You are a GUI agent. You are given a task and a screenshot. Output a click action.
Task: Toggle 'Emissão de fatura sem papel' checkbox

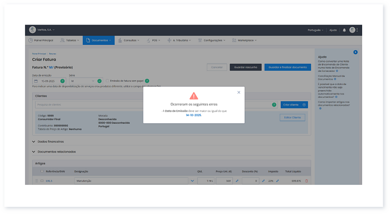[x=107, y=81]
